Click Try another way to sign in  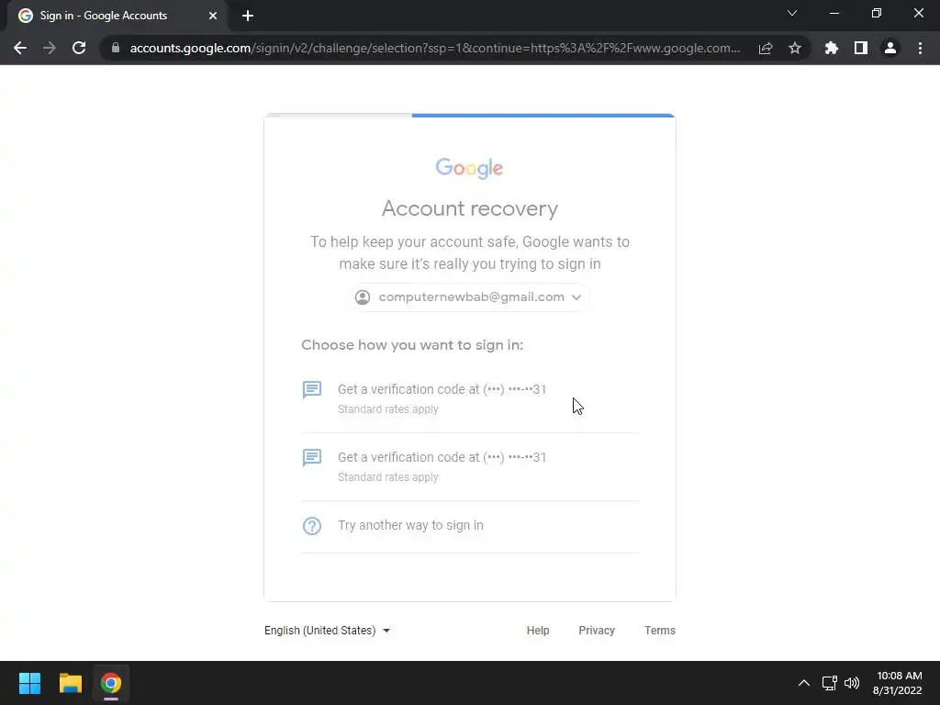point(470,526)
